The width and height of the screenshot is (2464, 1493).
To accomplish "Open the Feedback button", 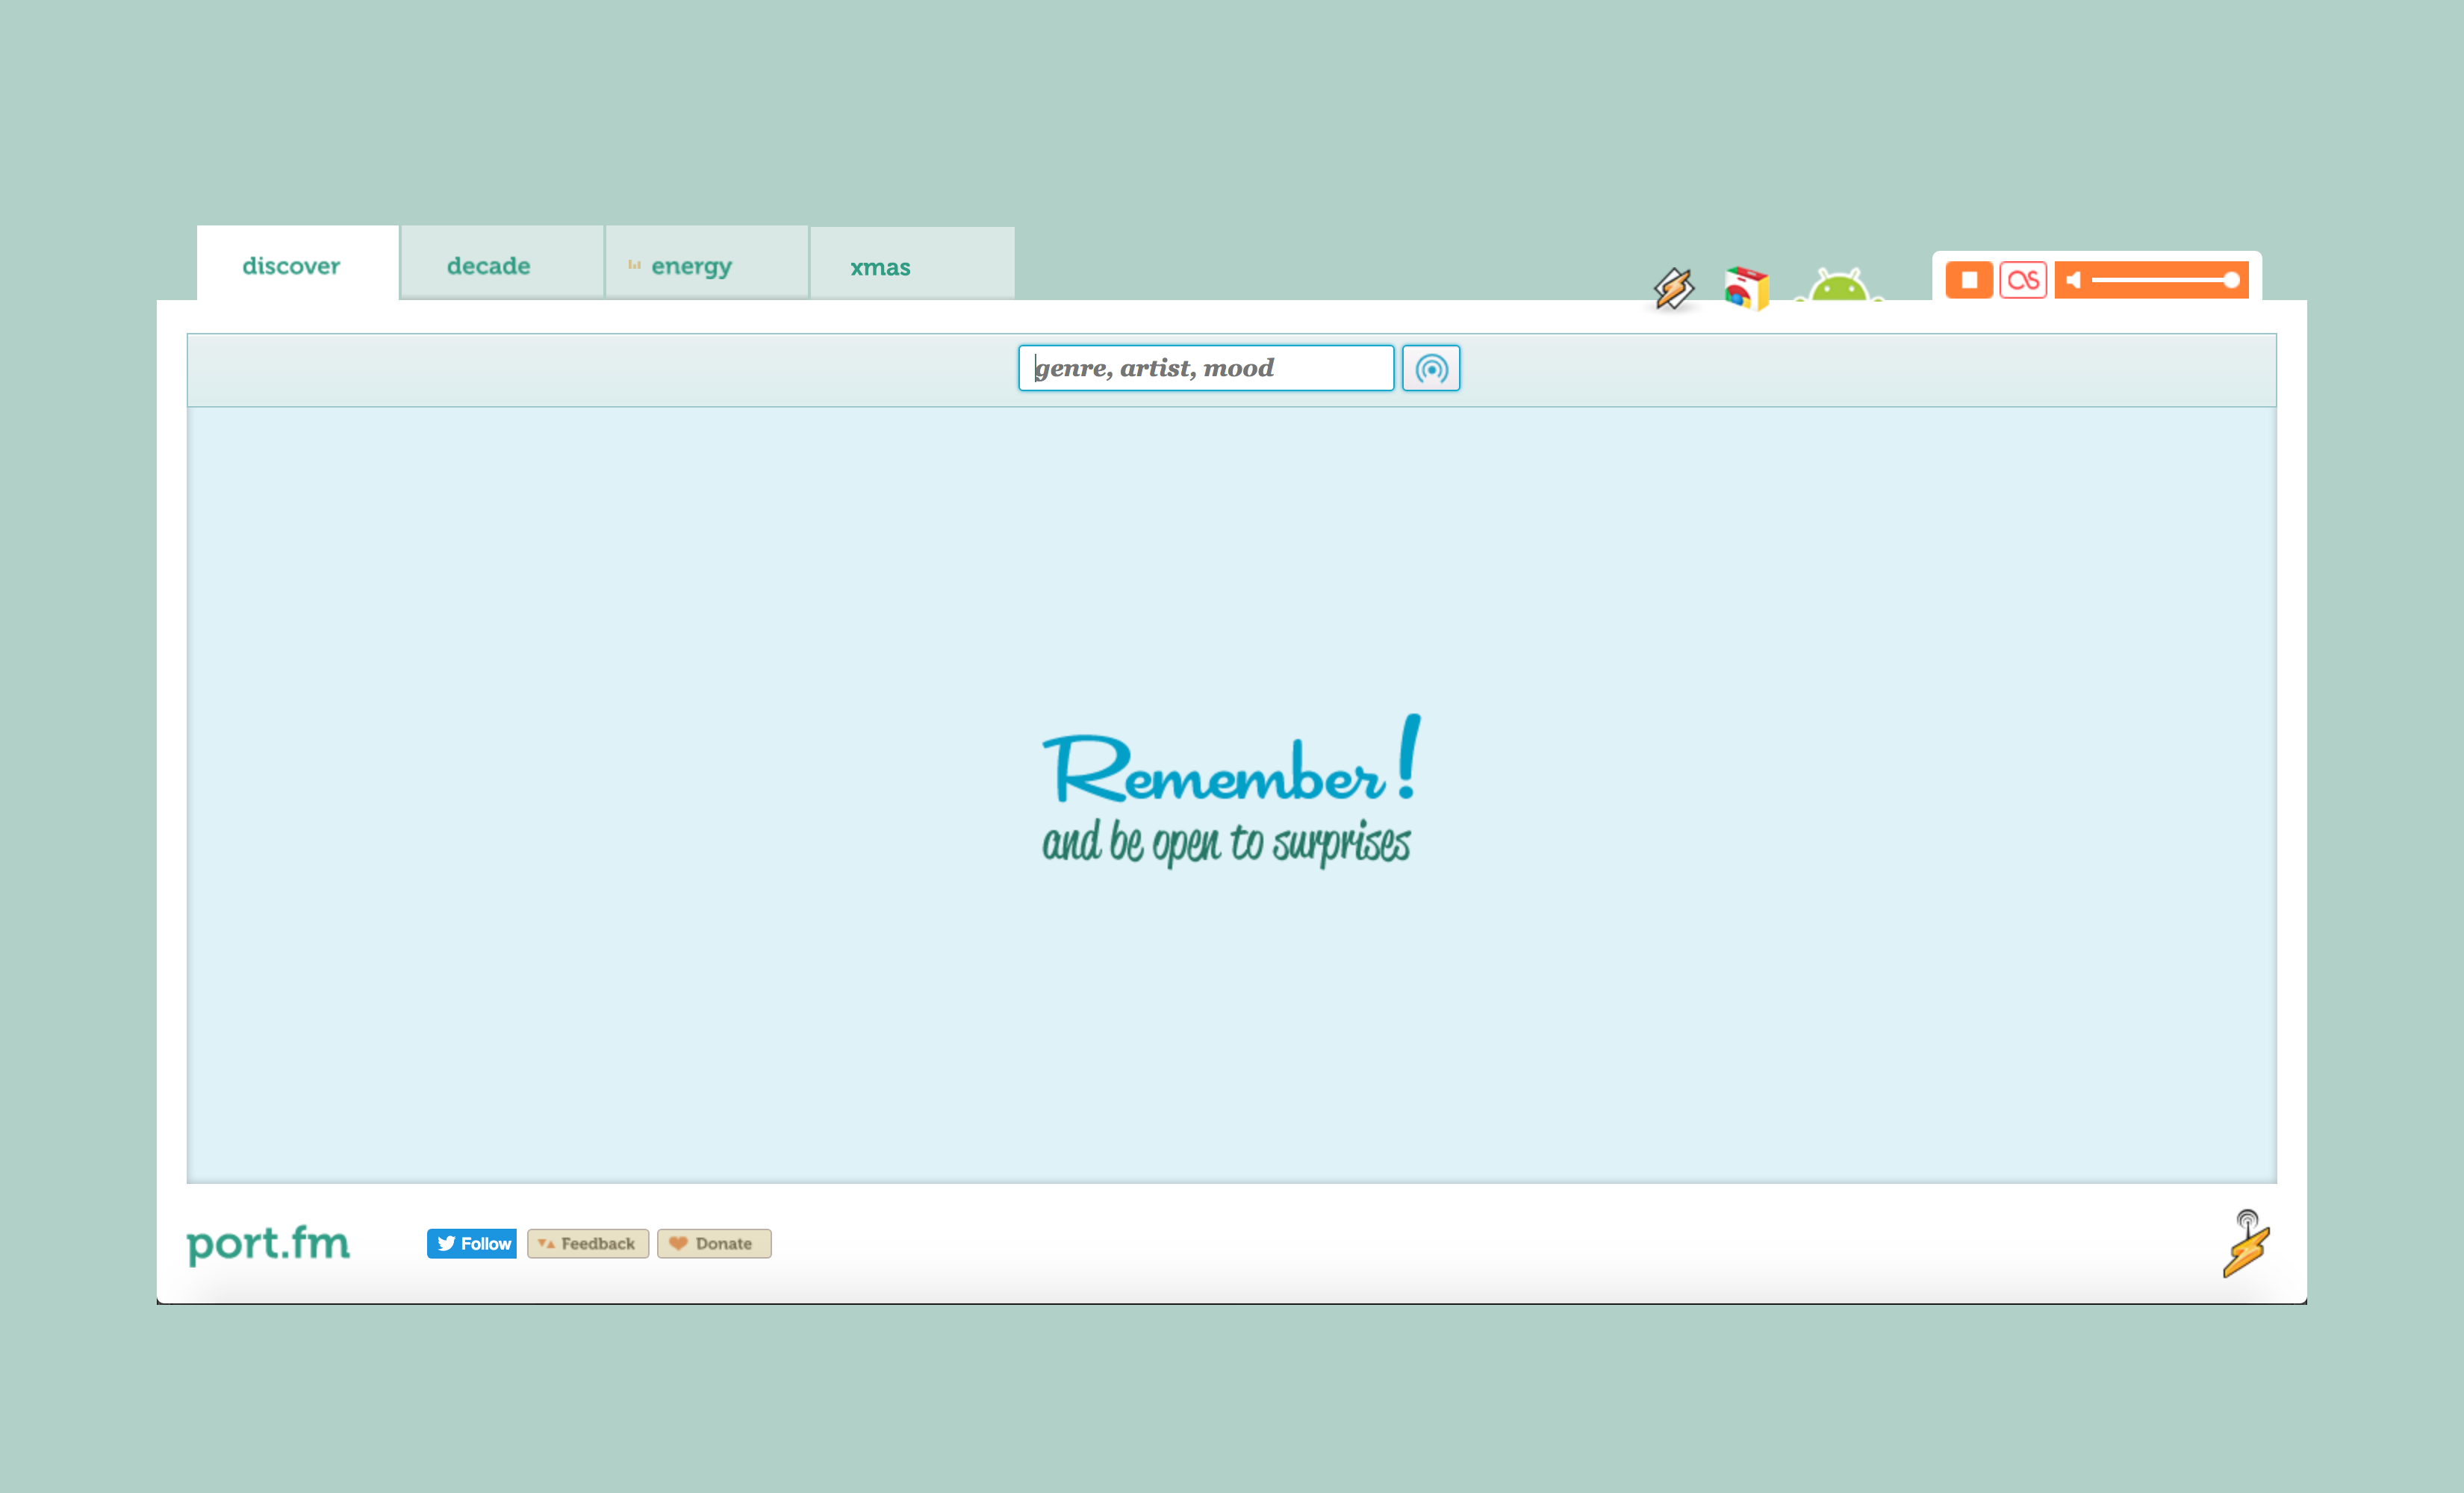I will point(588,1244).
